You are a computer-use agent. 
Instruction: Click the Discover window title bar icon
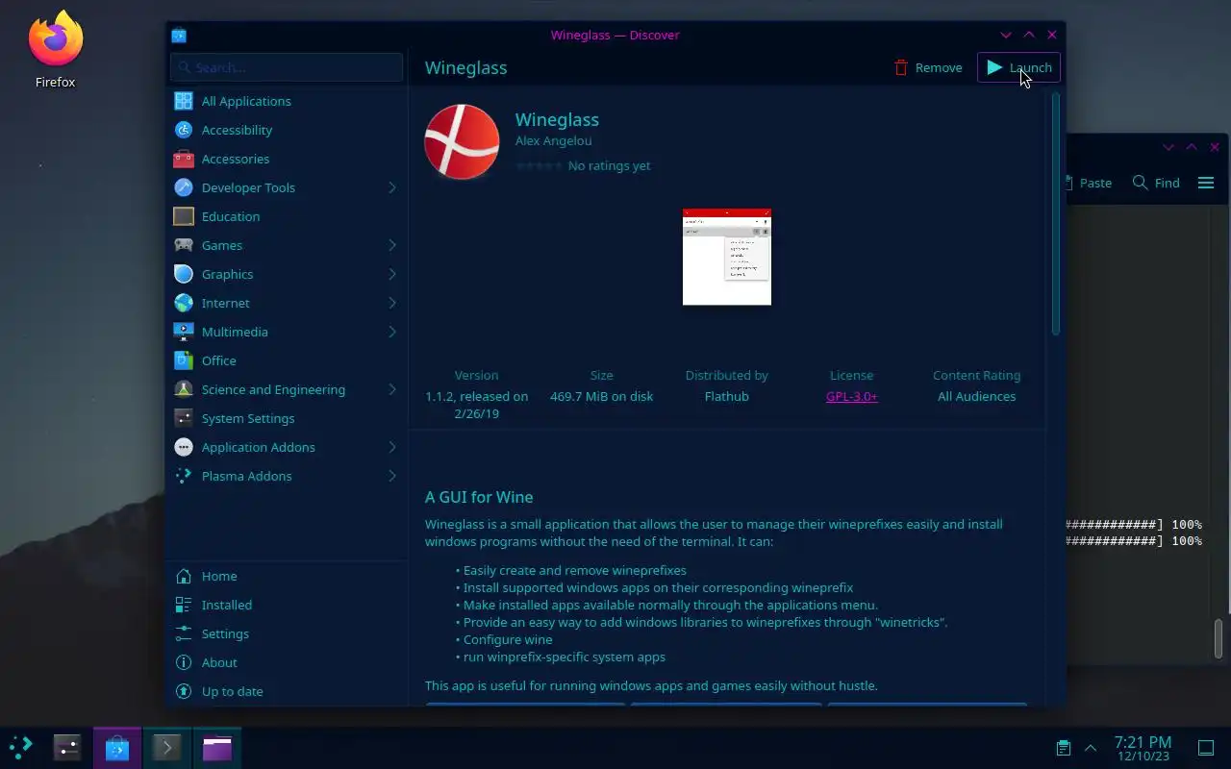[x=179, y=35]
